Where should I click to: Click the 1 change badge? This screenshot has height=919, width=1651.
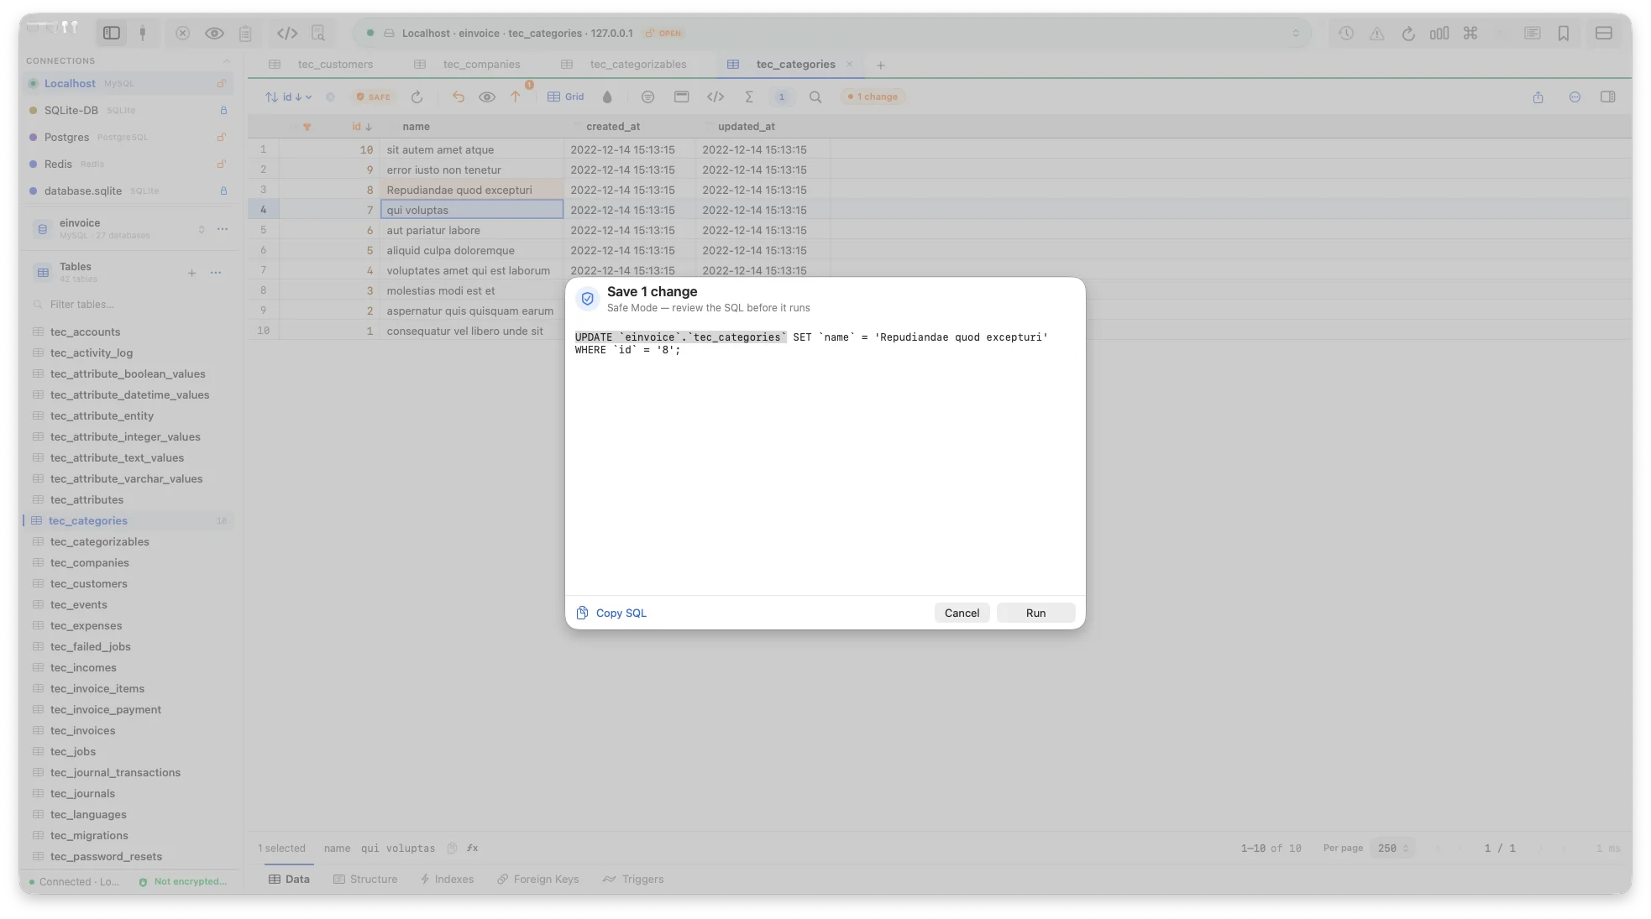pos(873,97)
